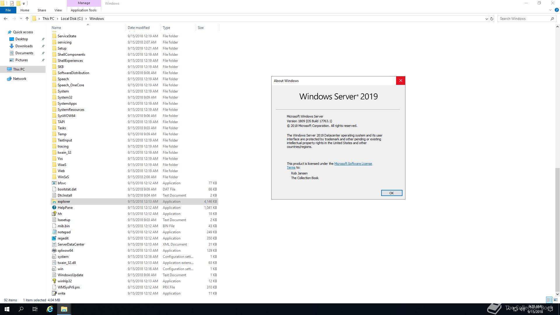Viewport: 560px width, 315px height.
Task: Select Network in navigation pane
Action: 20,79
